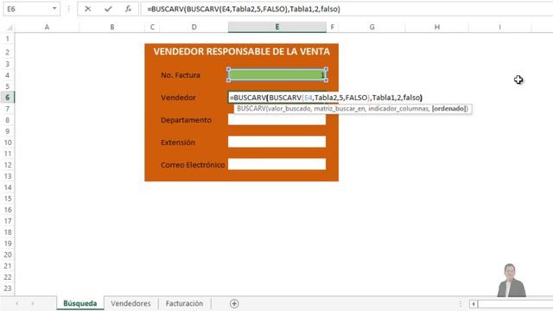553x311 pixels.
Task: Select row 23 header
Action: click(8, 288)
